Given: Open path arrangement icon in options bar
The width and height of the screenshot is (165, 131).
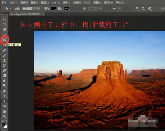Looking at the screenshot, I should pos(150,9).
